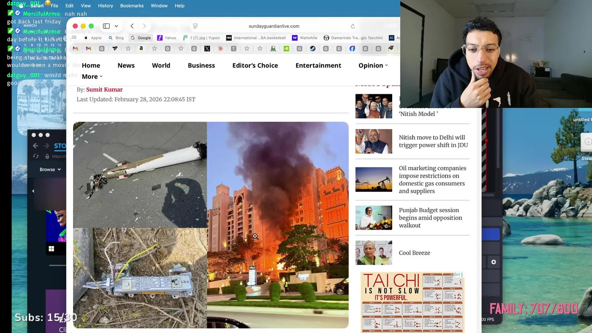The width and height of the screenshot is (592, 333).
Task: Switch to the Amazon pinned tab
Action: tap(141, 49)
